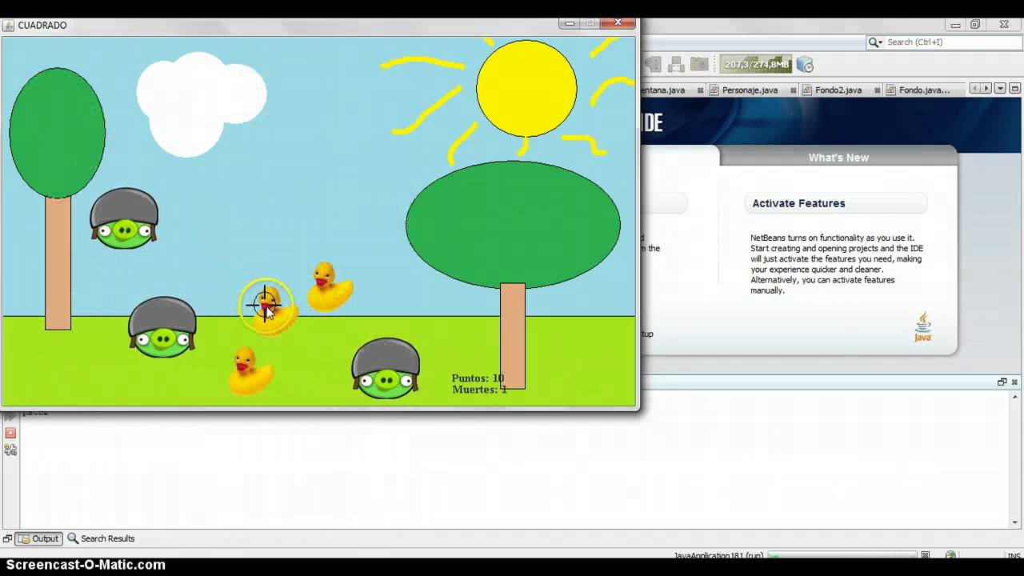Switch to the Fondo2.java tab
1024x576 pixels.
pos(838,90)
